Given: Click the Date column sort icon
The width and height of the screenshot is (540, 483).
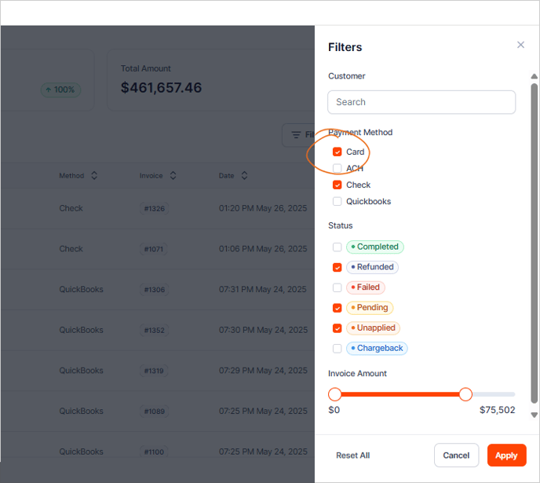Looking at the screenshot, I should pyautogui.click(x=244, y=176).
